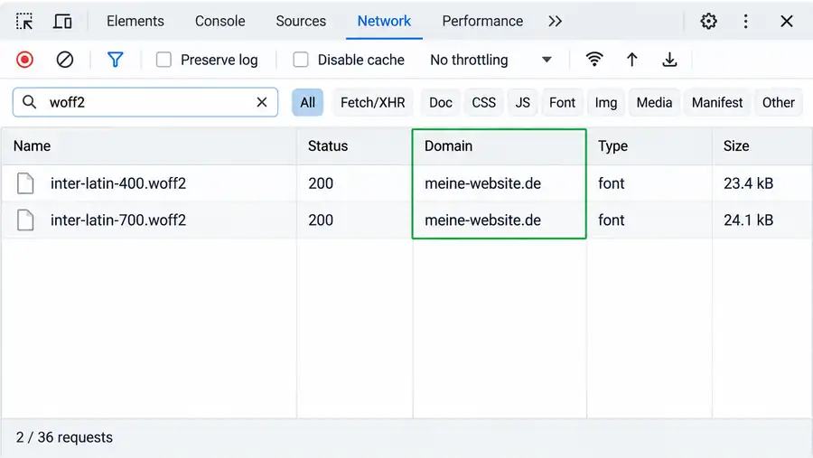Toggle the device toolbar icon
This screenshot has height=458, width=813.
[x=62, y=22]
